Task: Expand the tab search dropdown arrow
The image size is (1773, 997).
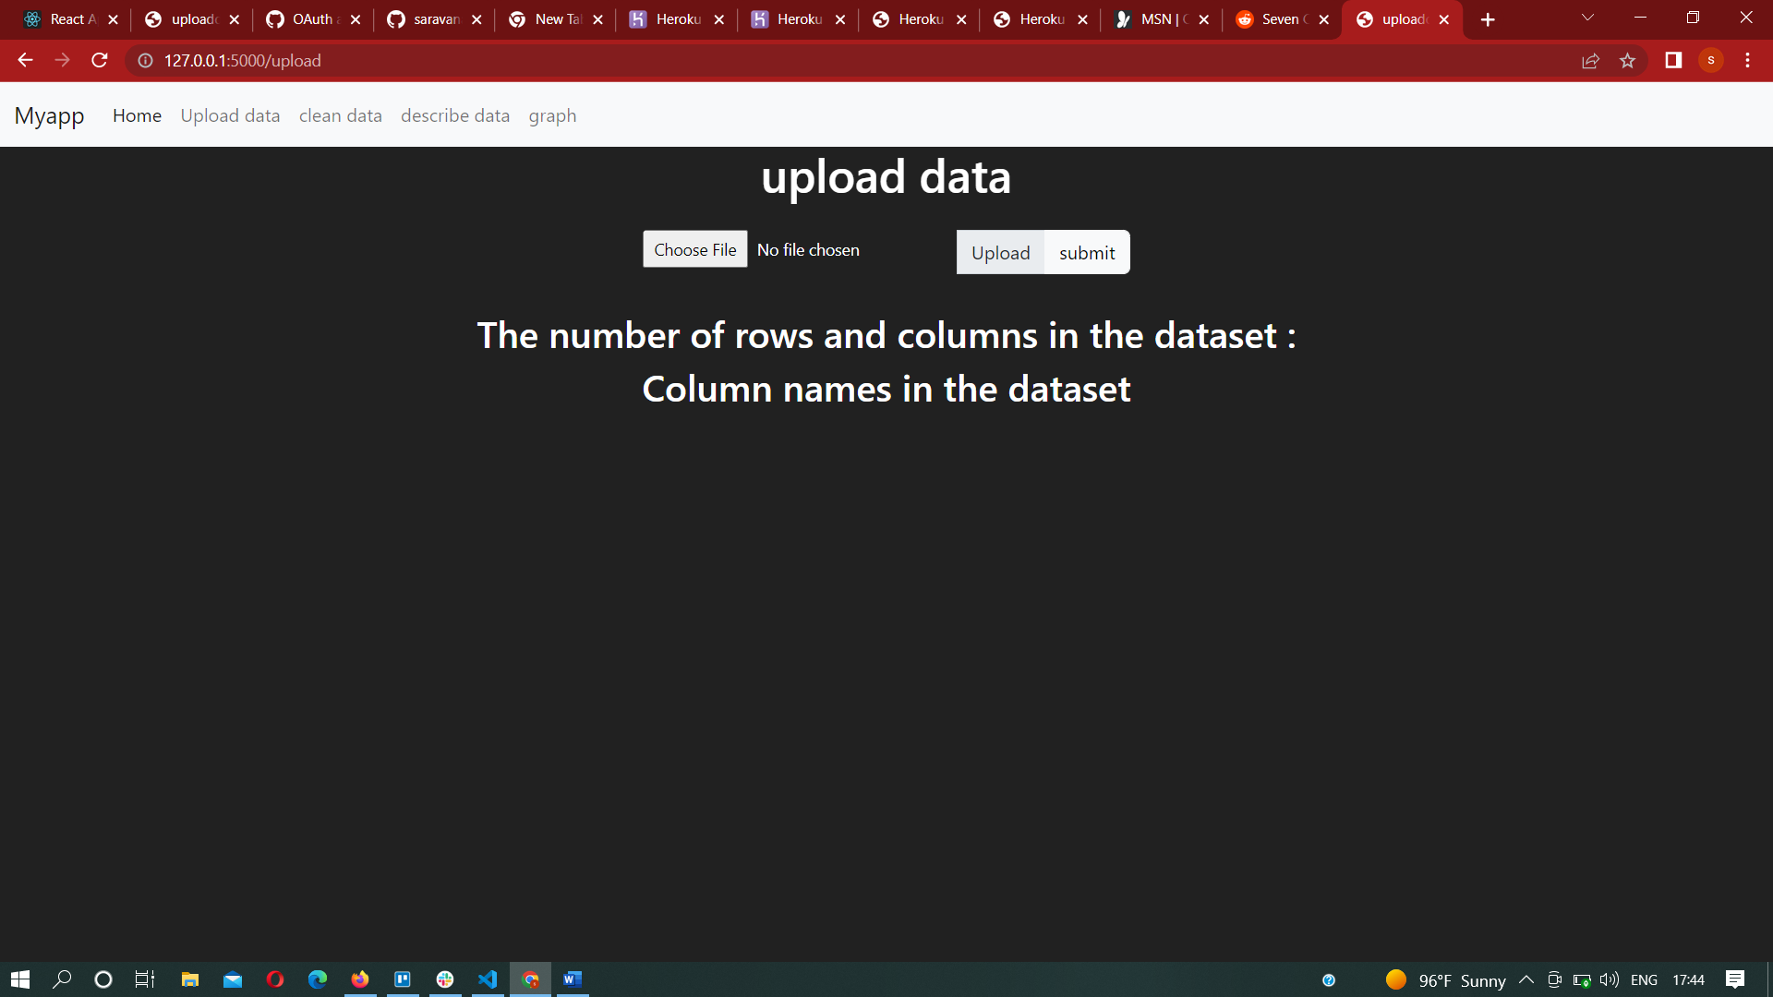Action: 1587,18
